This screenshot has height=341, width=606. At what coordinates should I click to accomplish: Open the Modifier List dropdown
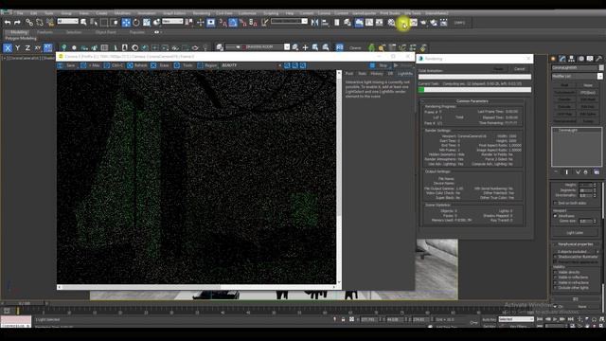577,76
